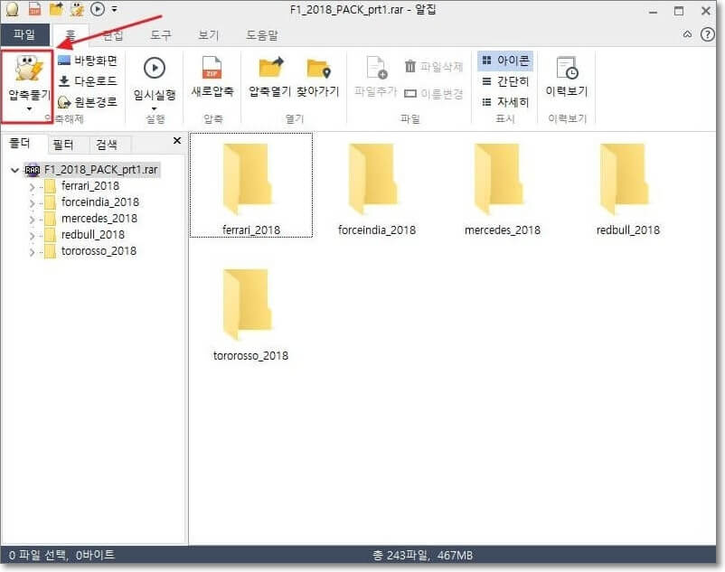Select F1_2018_PACK_prt1.rar in the tree
Image resolution: width=725 pixels, height=572 pixels.
coord(100,170)
